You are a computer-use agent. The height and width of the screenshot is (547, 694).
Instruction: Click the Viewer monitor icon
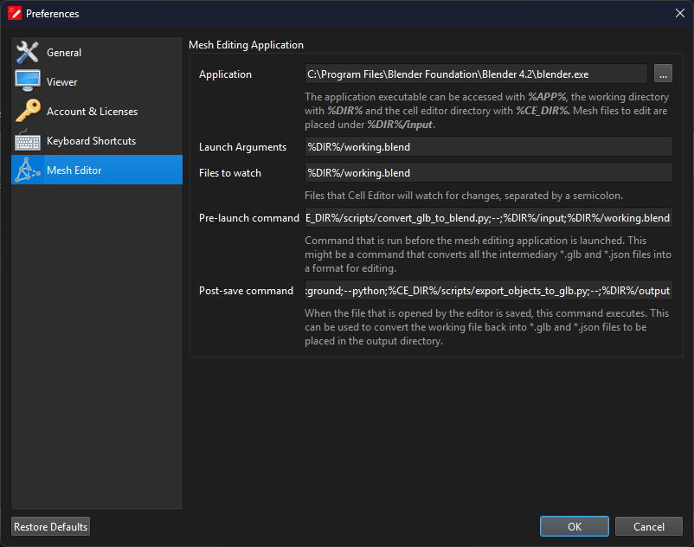(28, 81)
